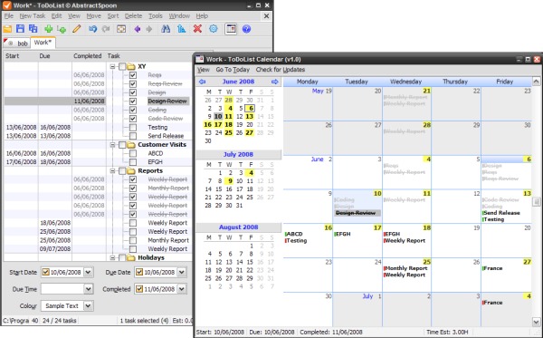Click the ToDoList app icon in the title bar
Viewport: 543px width, 338px height.
pyautogui.click(x=6, y=5)
